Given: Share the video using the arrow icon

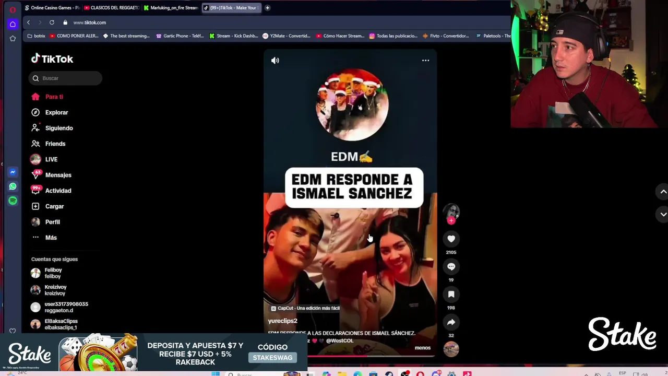Looking at the screenshot, I should [x=451, y=322].
